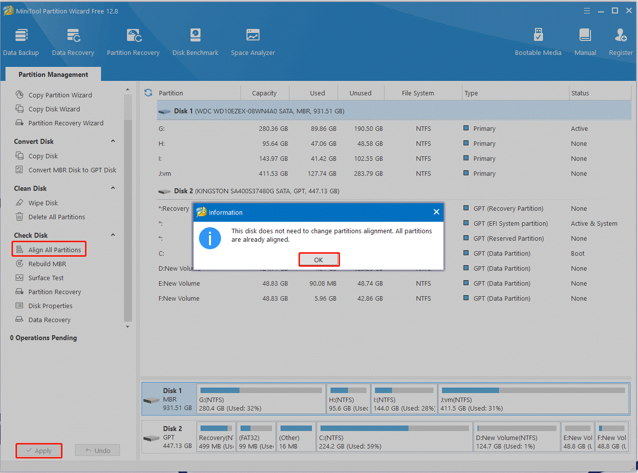
Task: Click the Apply button
Action: pyautogui.click(x=38, y=451)
